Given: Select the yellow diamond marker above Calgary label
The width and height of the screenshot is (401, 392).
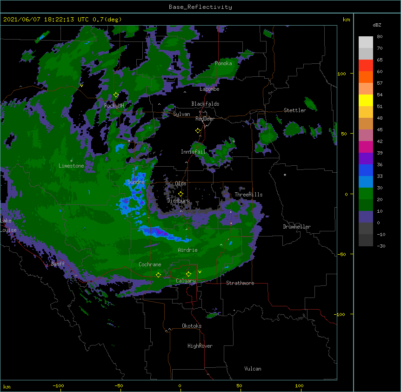Looking at the screenshot, I should tap(188, 274).
